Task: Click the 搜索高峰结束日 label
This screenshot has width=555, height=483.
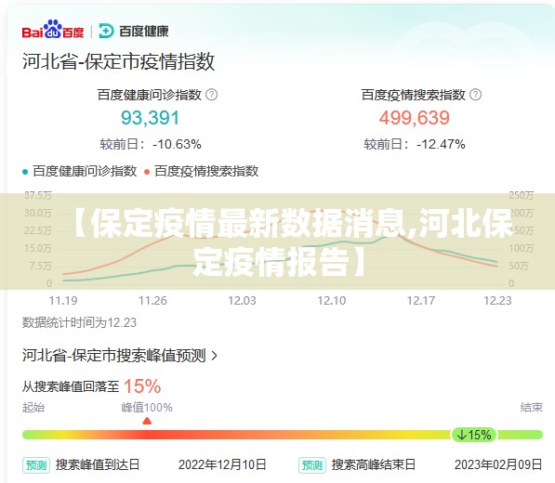Action: [x=374, y=464]
